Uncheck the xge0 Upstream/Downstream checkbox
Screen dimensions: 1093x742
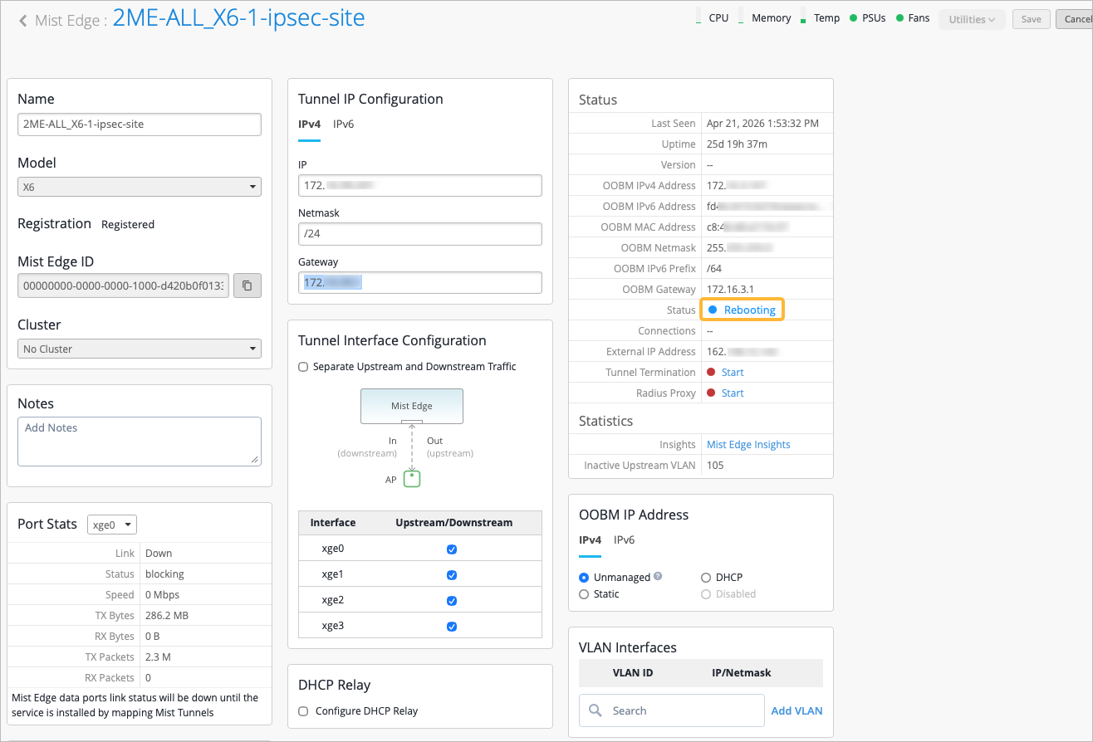click(452, 549)
